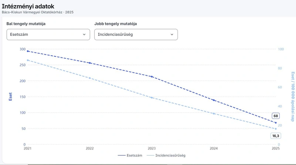Viewport: 296px width, 165px height.
Task: Click the Intézményi adatok heading
Action: click(x=28, y=6)
